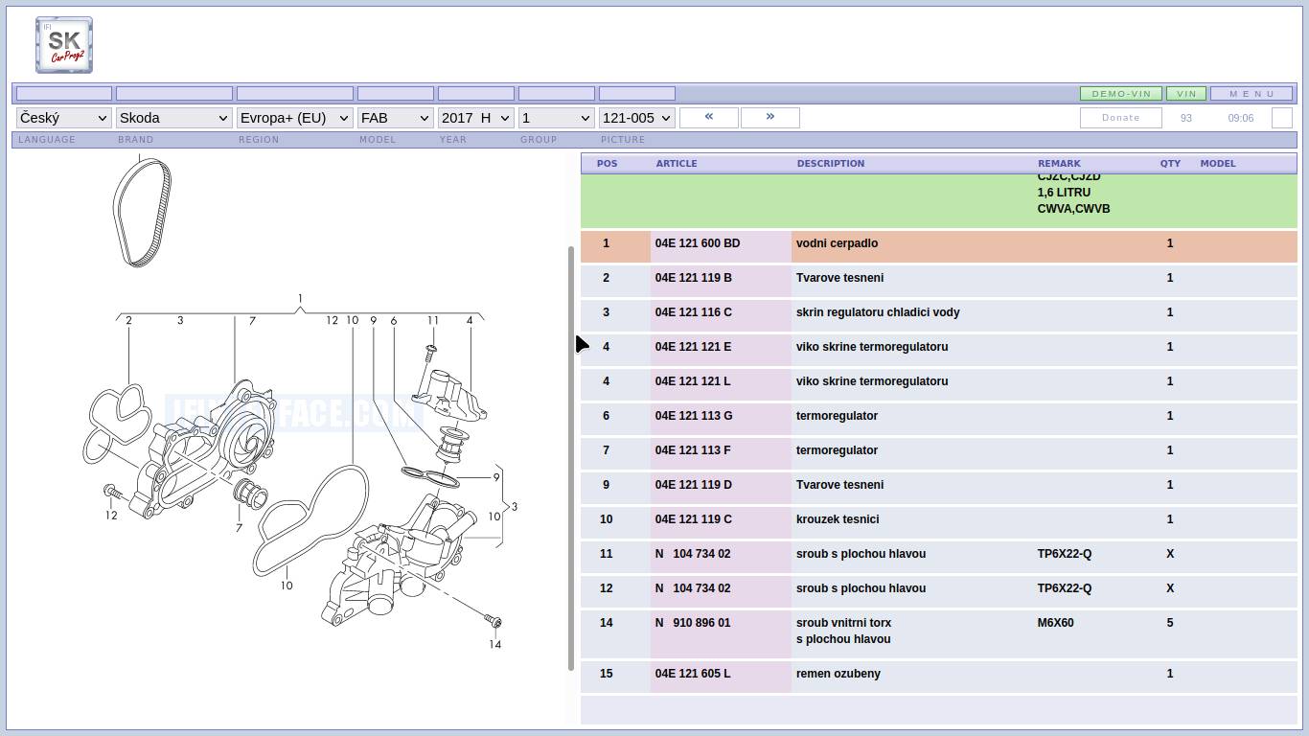Open the MENU button
This screenshot has height=736, width=1309.
1252,94
